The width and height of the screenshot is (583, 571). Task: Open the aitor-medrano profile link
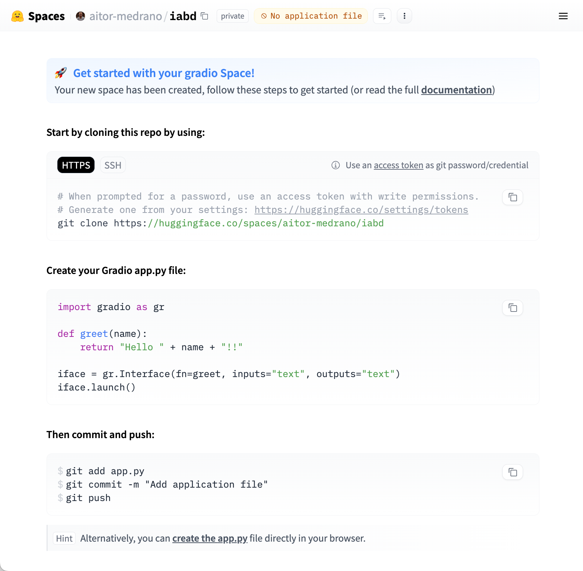click(125, 16)
